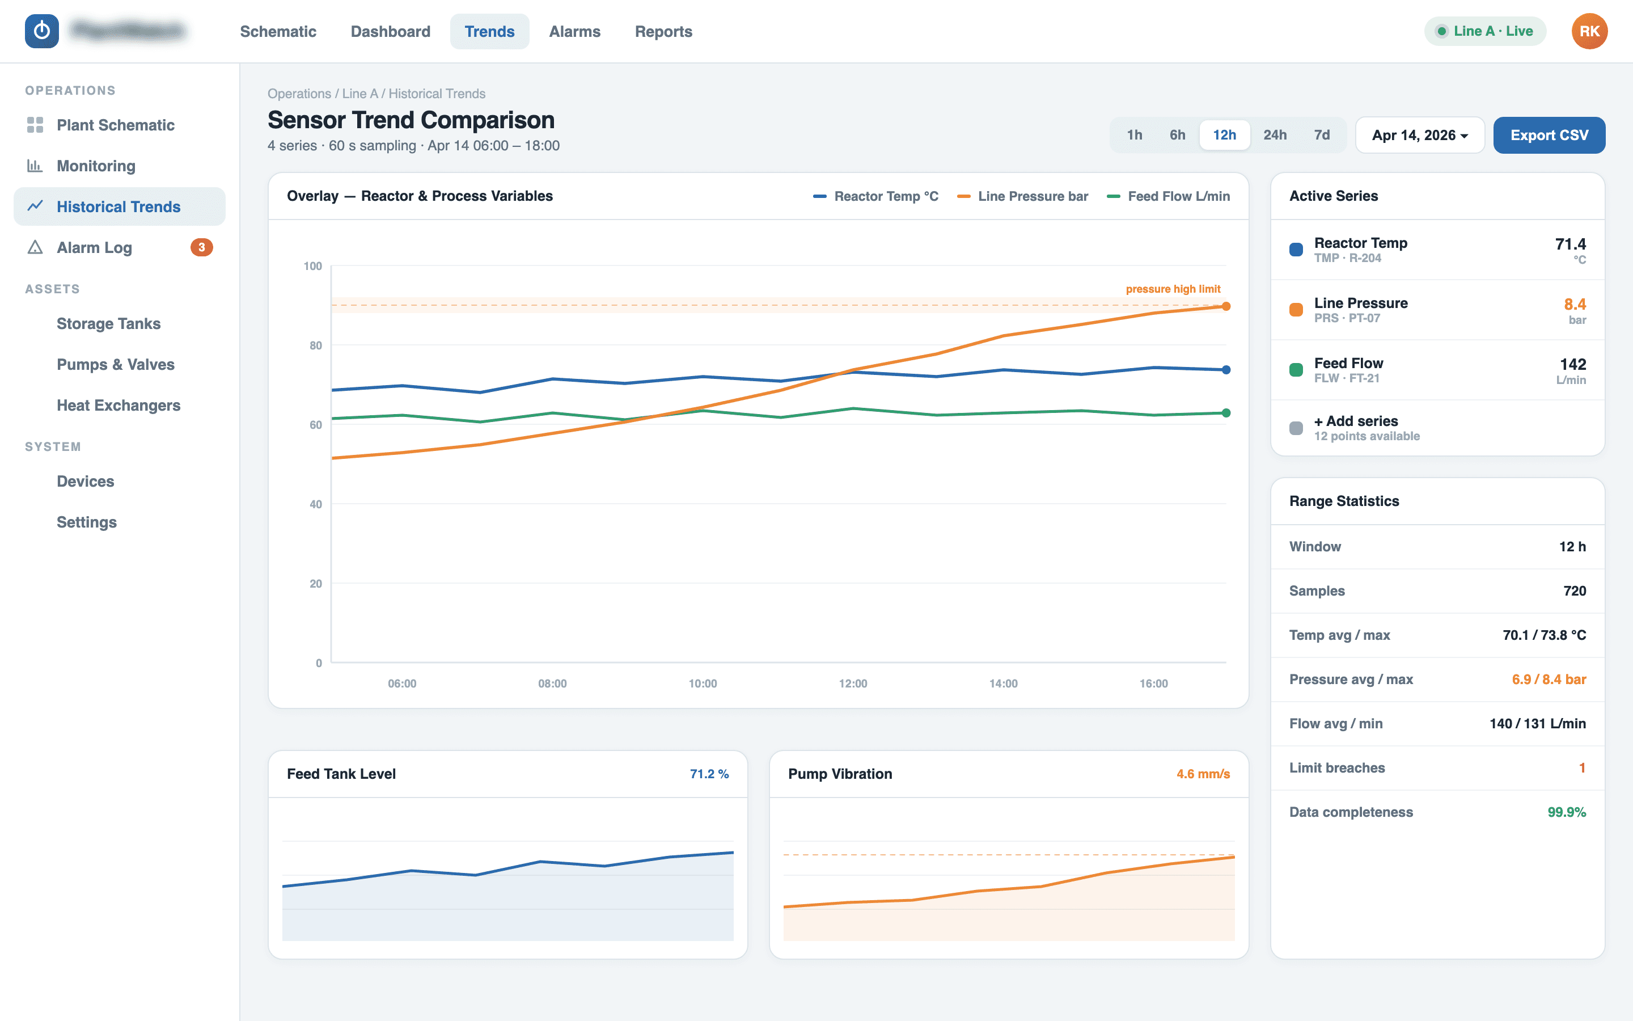Click Export CSV button
The width and height of the screenshot is (1633, 1021).
click(x=1549, y=135)
